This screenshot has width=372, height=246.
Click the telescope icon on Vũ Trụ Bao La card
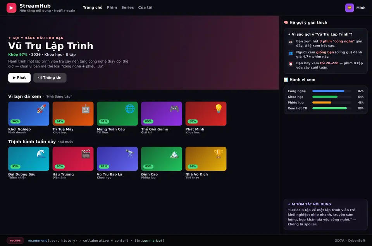point(130,154)
